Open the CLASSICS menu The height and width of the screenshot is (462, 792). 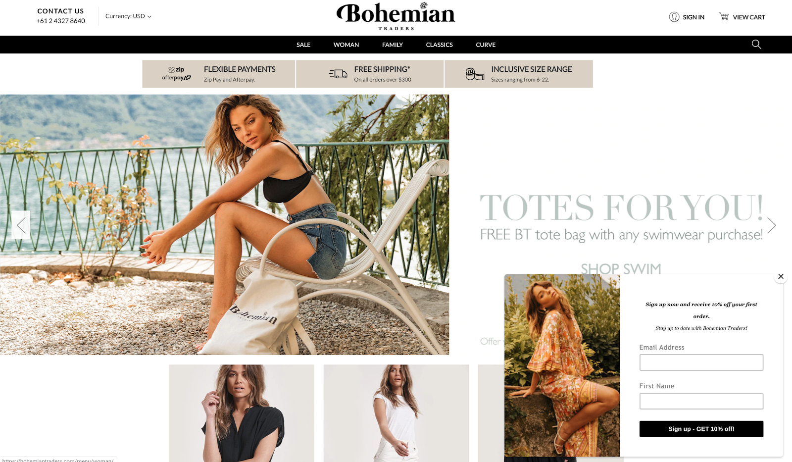point(439,45)
